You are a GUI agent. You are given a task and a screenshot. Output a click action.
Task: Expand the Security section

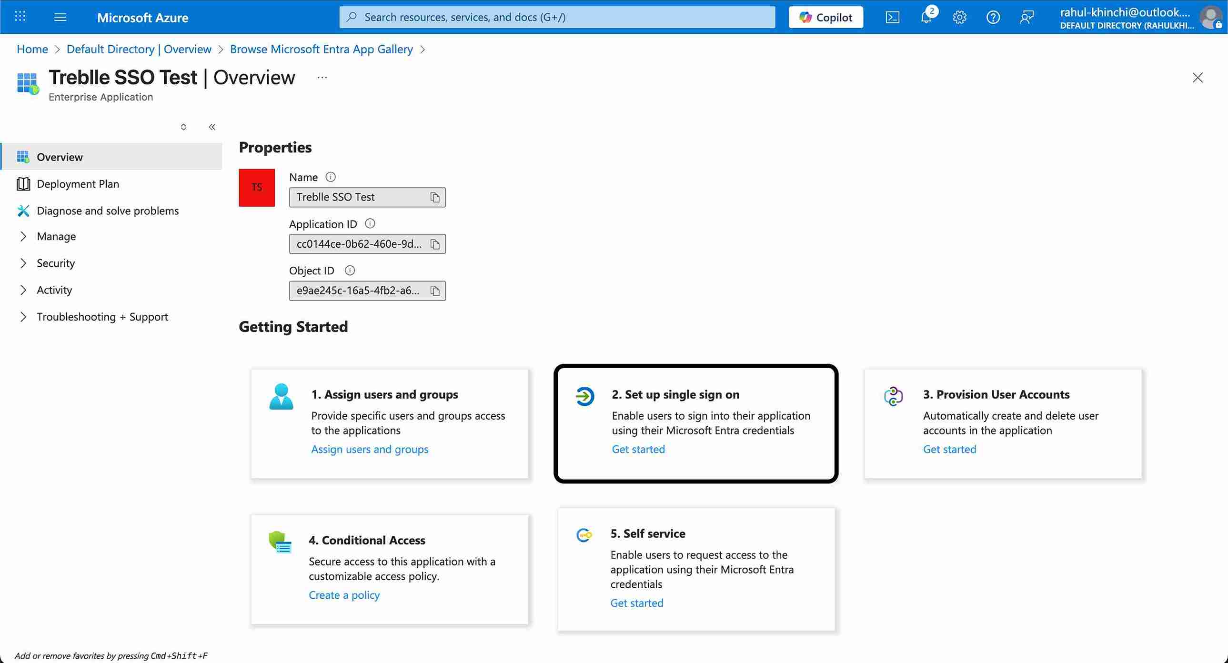(56, 262)
